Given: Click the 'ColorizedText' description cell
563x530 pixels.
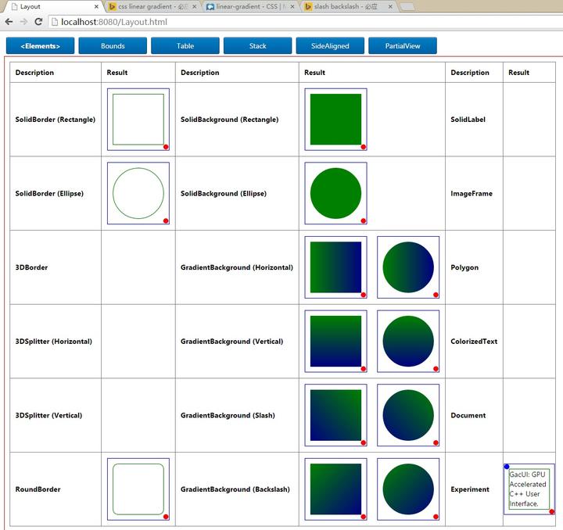Looking at the screenshot, I should (474, 342).
